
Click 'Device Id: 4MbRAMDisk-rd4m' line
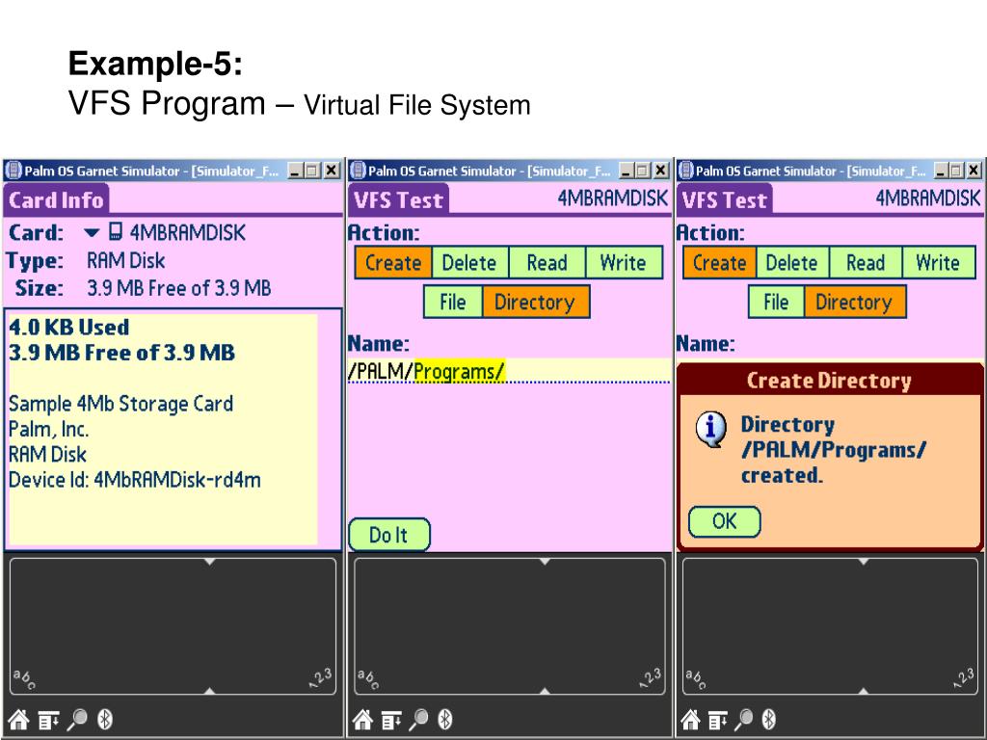tap(135, 480)
